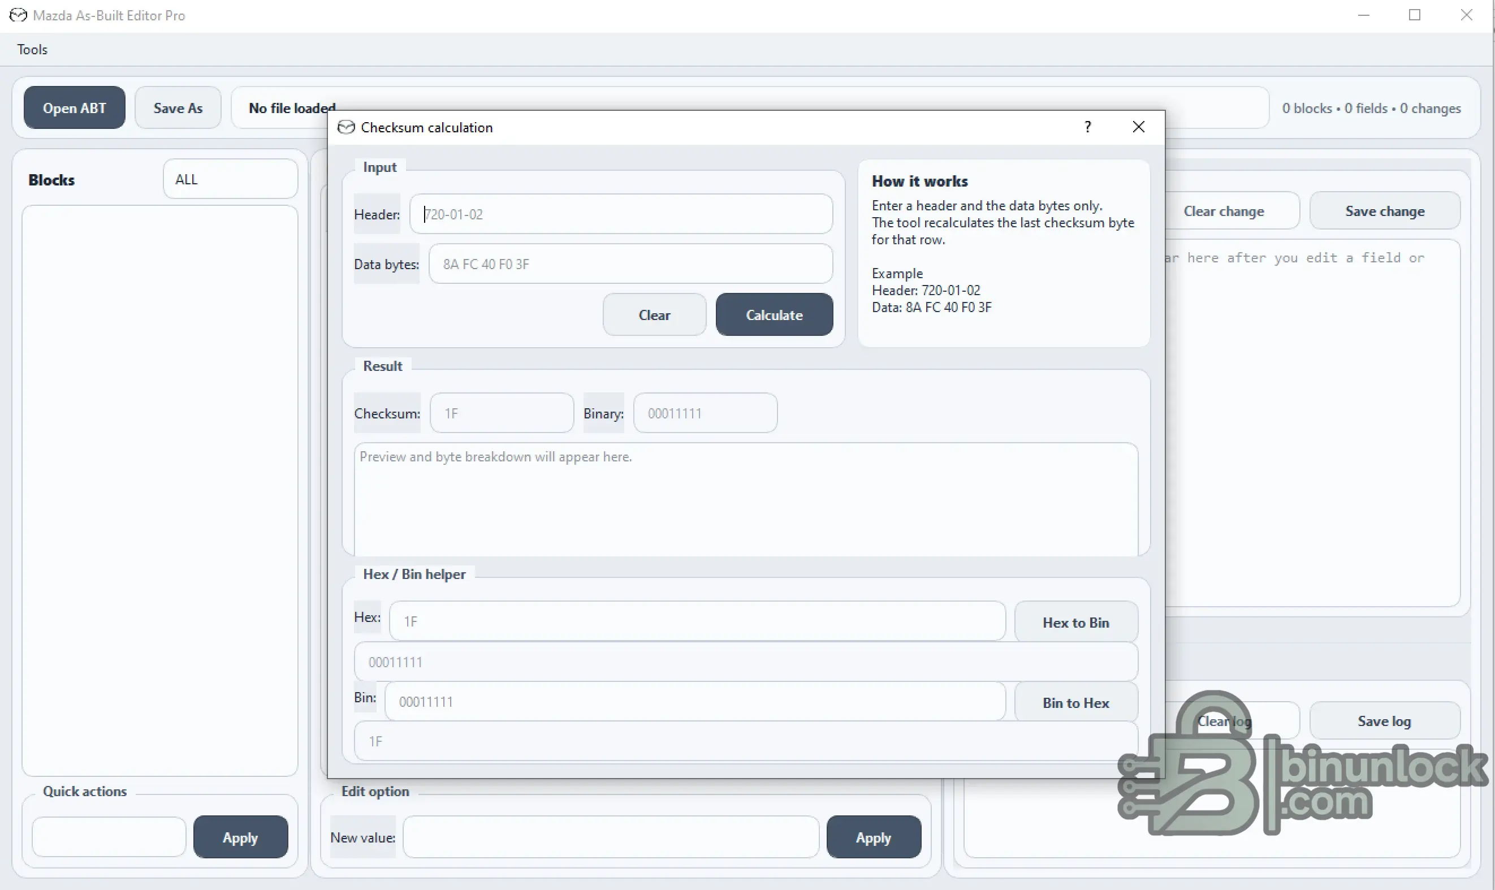Screen dimensions: 1495x890
Task: Click the 'No file loaded' status text
Action: 292,108
